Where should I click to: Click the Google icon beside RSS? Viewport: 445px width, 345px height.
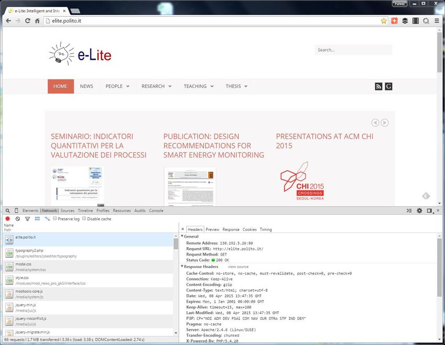(x=388, y=86)
